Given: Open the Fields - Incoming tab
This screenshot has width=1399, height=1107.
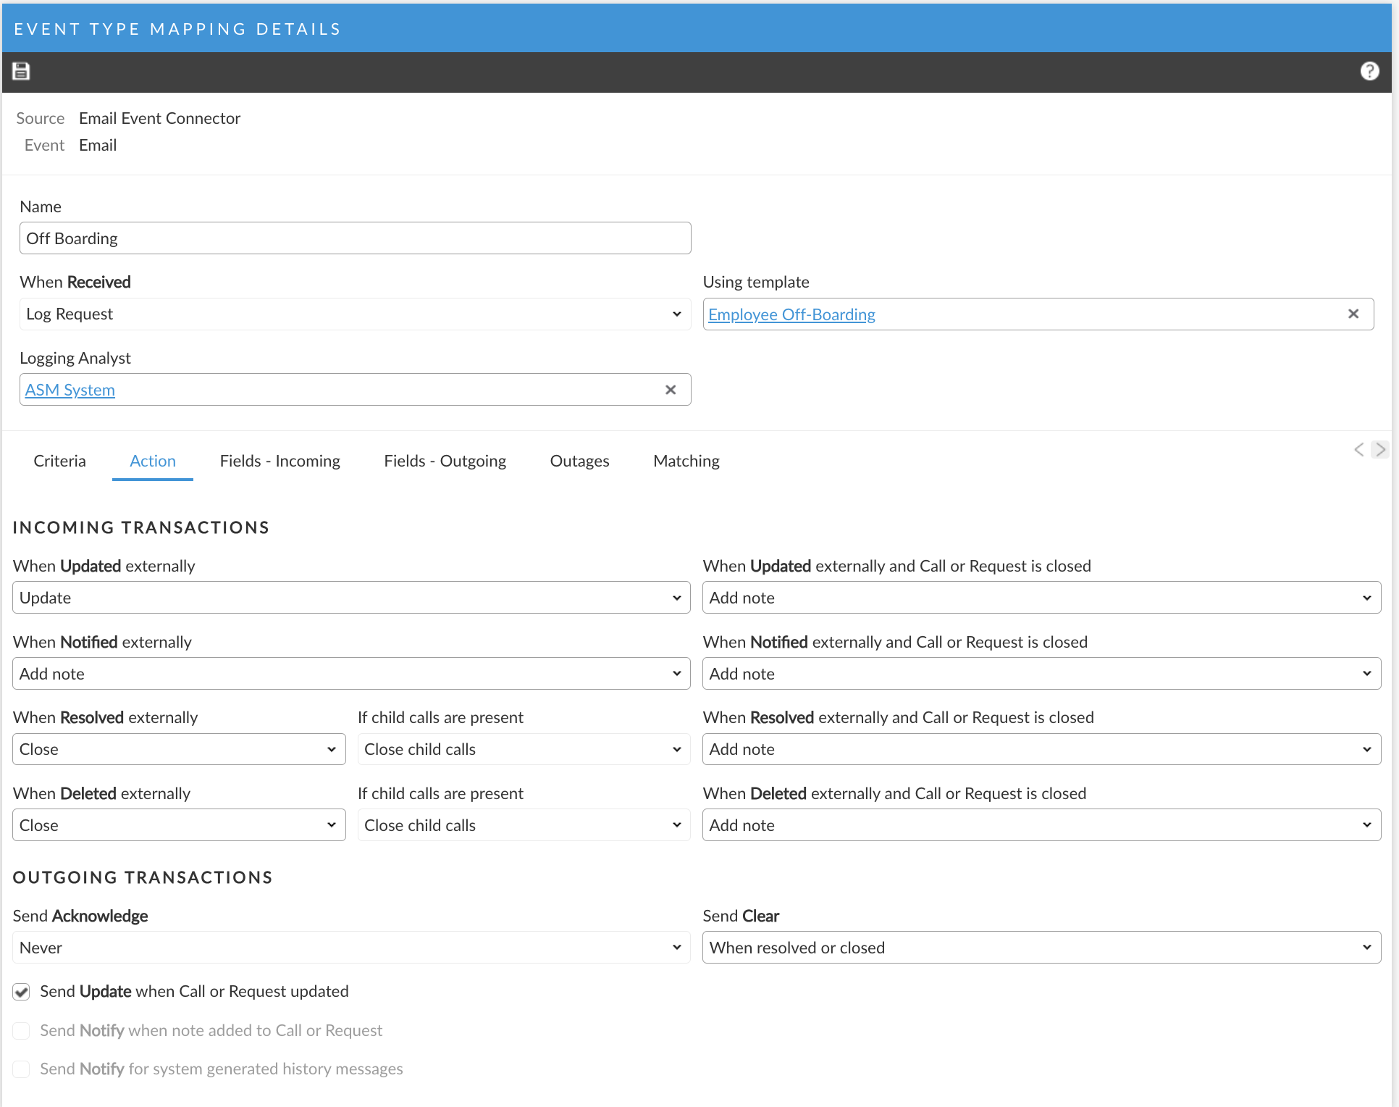Looking at the screenshot, I should coord(280,461).
